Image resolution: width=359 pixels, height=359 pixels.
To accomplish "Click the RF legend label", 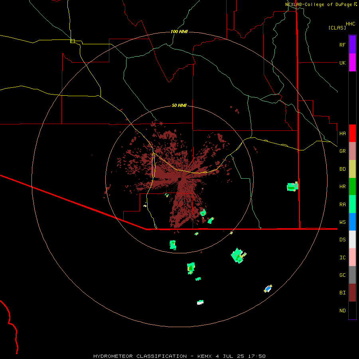I will click(342, 45).
